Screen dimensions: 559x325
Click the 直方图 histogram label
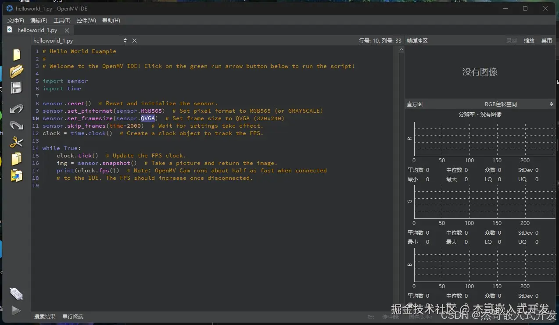415,104
